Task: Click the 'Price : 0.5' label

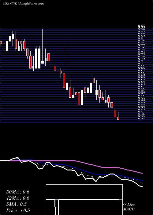Action: 18,210
